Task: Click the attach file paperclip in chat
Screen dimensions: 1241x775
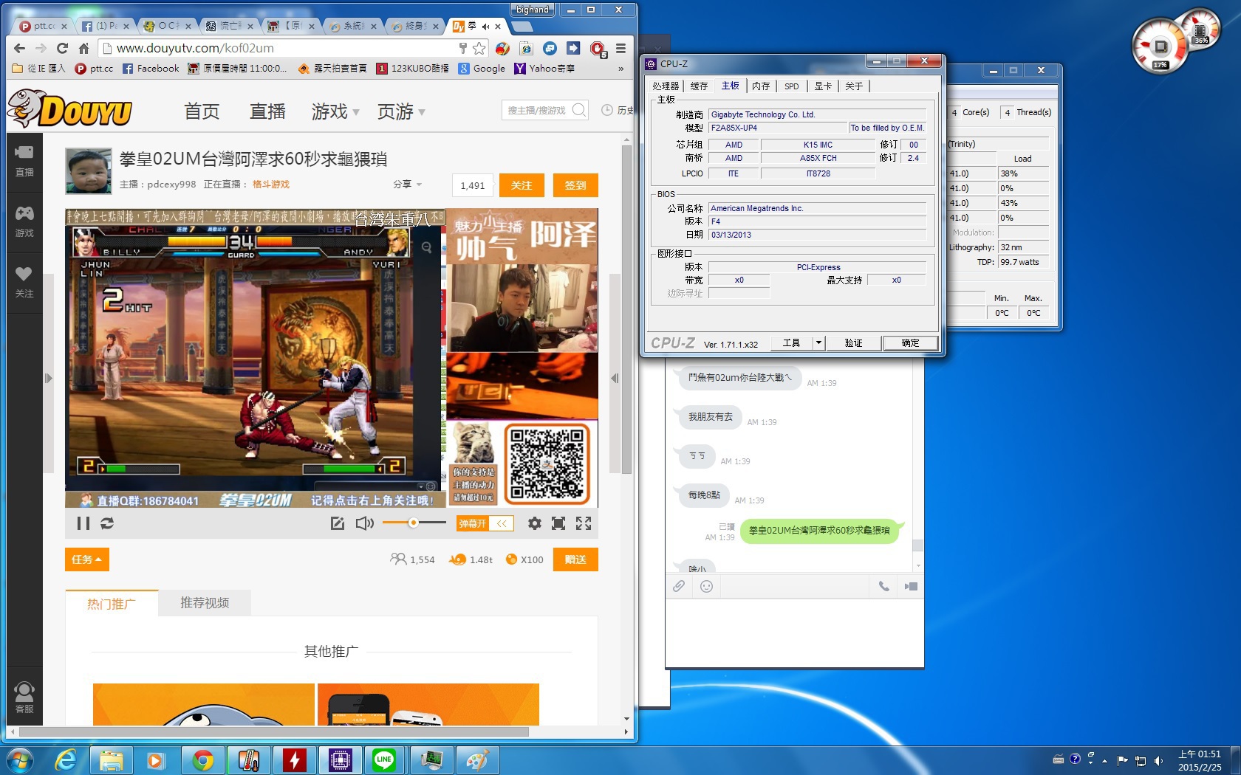Action: tap(679, 586)
